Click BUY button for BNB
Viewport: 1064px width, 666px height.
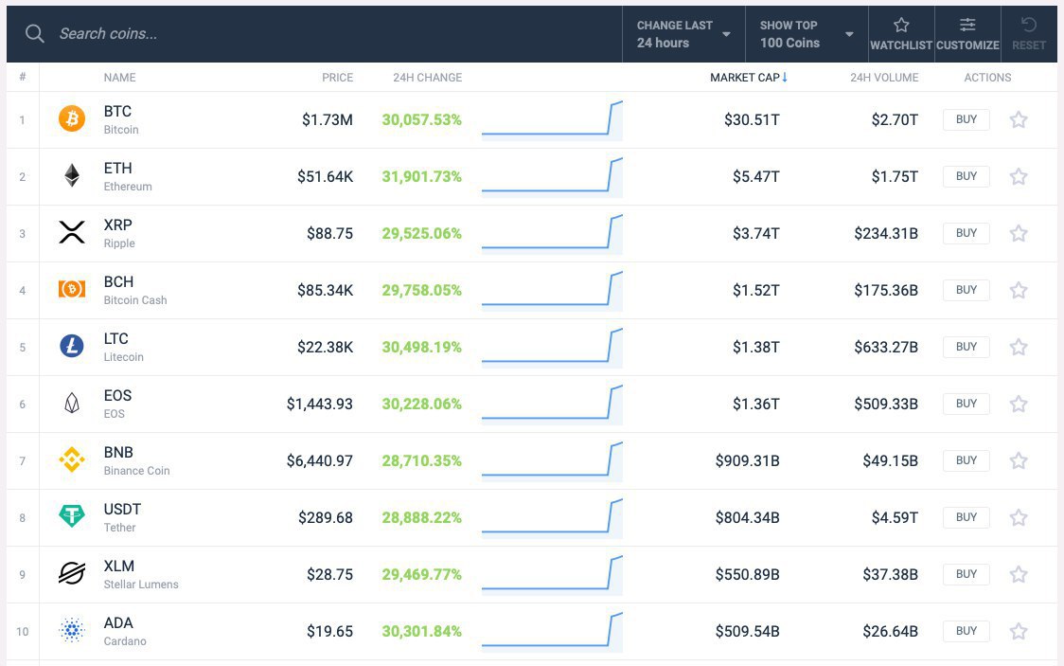[966, 460]
